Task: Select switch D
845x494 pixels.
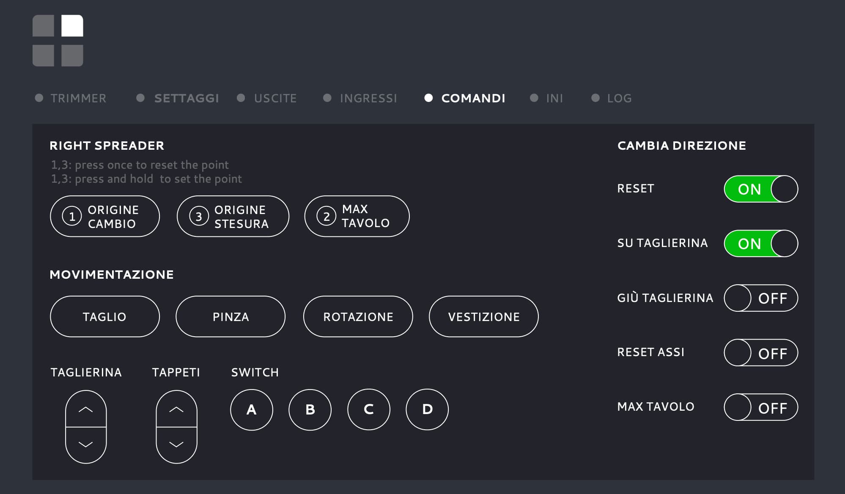Action: tap(427, 409)
